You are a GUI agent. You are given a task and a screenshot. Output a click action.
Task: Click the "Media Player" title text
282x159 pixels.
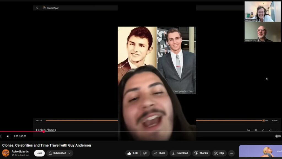[53, 8]
